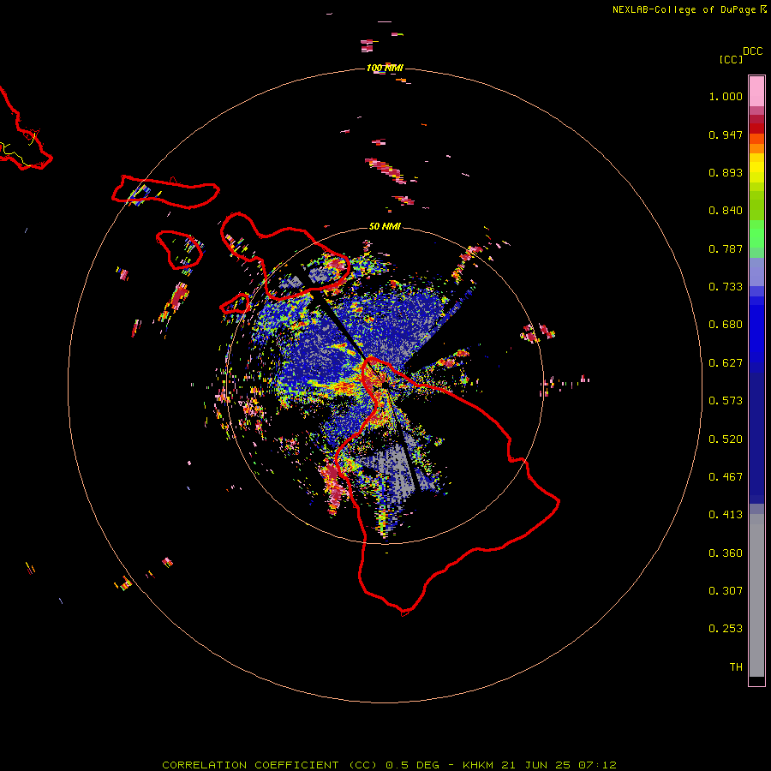The height and width of the screenshot is (771, 771).
Task: Click the [CC] units label
Action: pos(731,59)
